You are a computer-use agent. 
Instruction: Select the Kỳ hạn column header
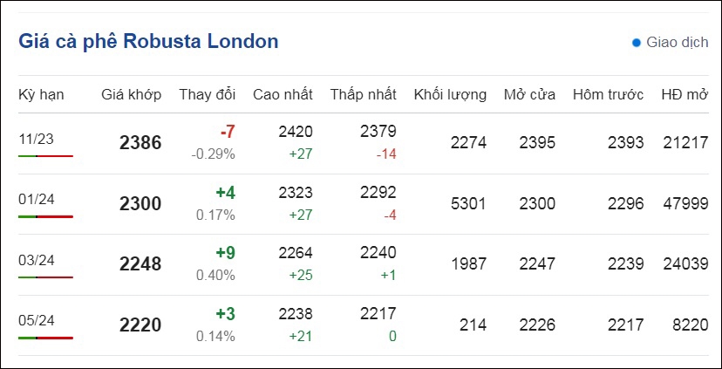coord(41,95)
